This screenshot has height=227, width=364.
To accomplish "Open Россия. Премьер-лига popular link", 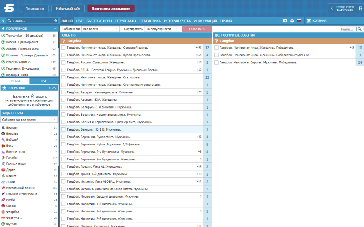I will coord(22,42).
